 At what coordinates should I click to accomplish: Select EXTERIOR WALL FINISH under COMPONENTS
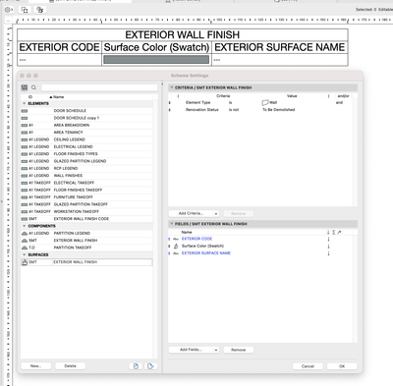click(x=86, y=241)
